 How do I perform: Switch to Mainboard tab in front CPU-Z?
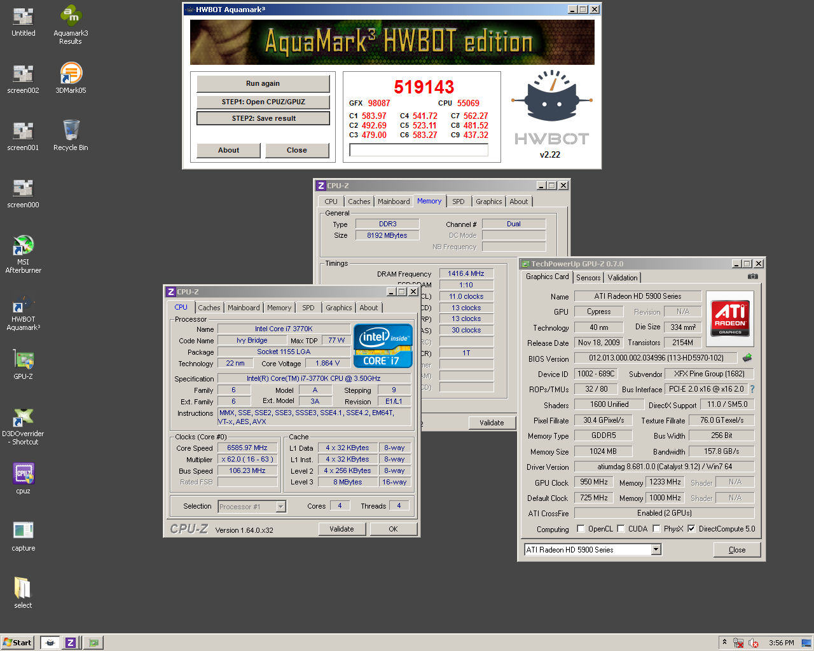tap(244, 308)
